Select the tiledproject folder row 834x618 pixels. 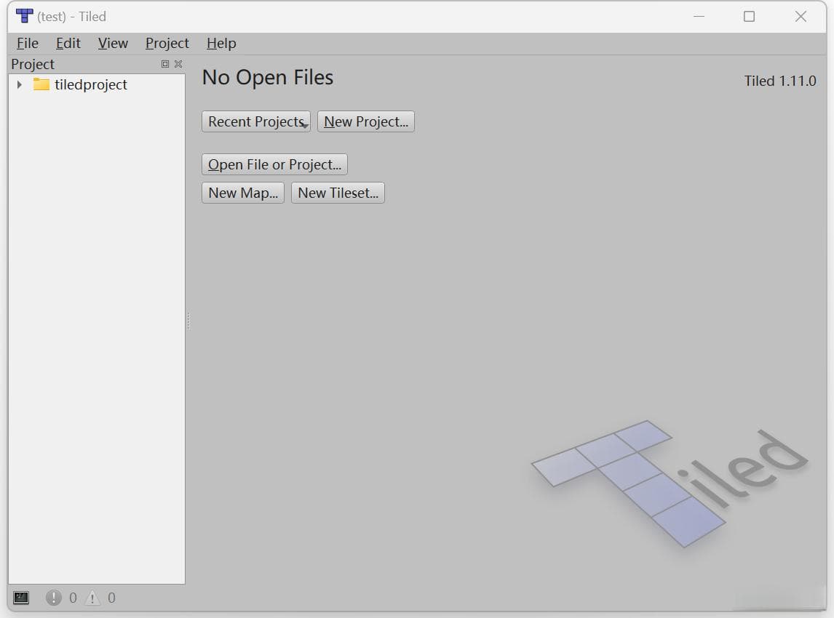(x=96, y=84)
